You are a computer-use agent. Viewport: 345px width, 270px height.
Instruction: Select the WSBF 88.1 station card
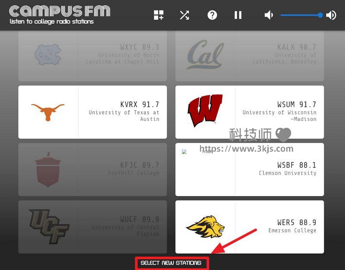tap(250, 169)
